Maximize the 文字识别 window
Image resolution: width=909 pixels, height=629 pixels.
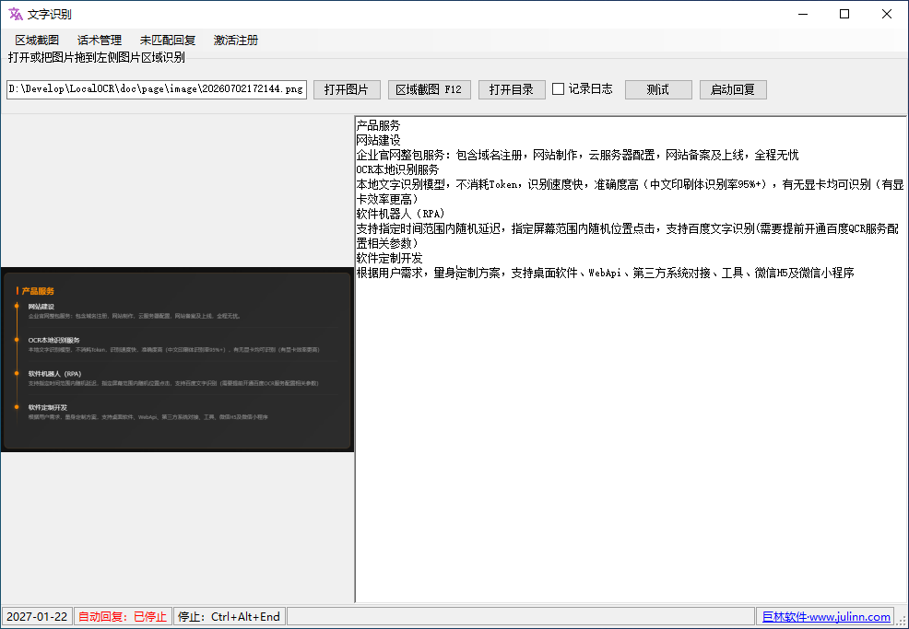844,14
